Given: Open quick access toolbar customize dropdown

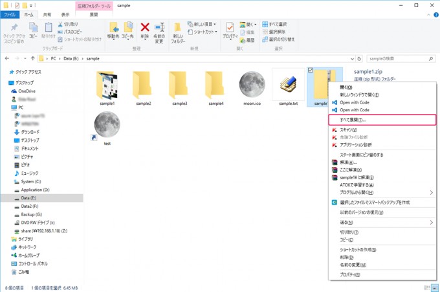Looking at the screenshot, I should (31, 5).
